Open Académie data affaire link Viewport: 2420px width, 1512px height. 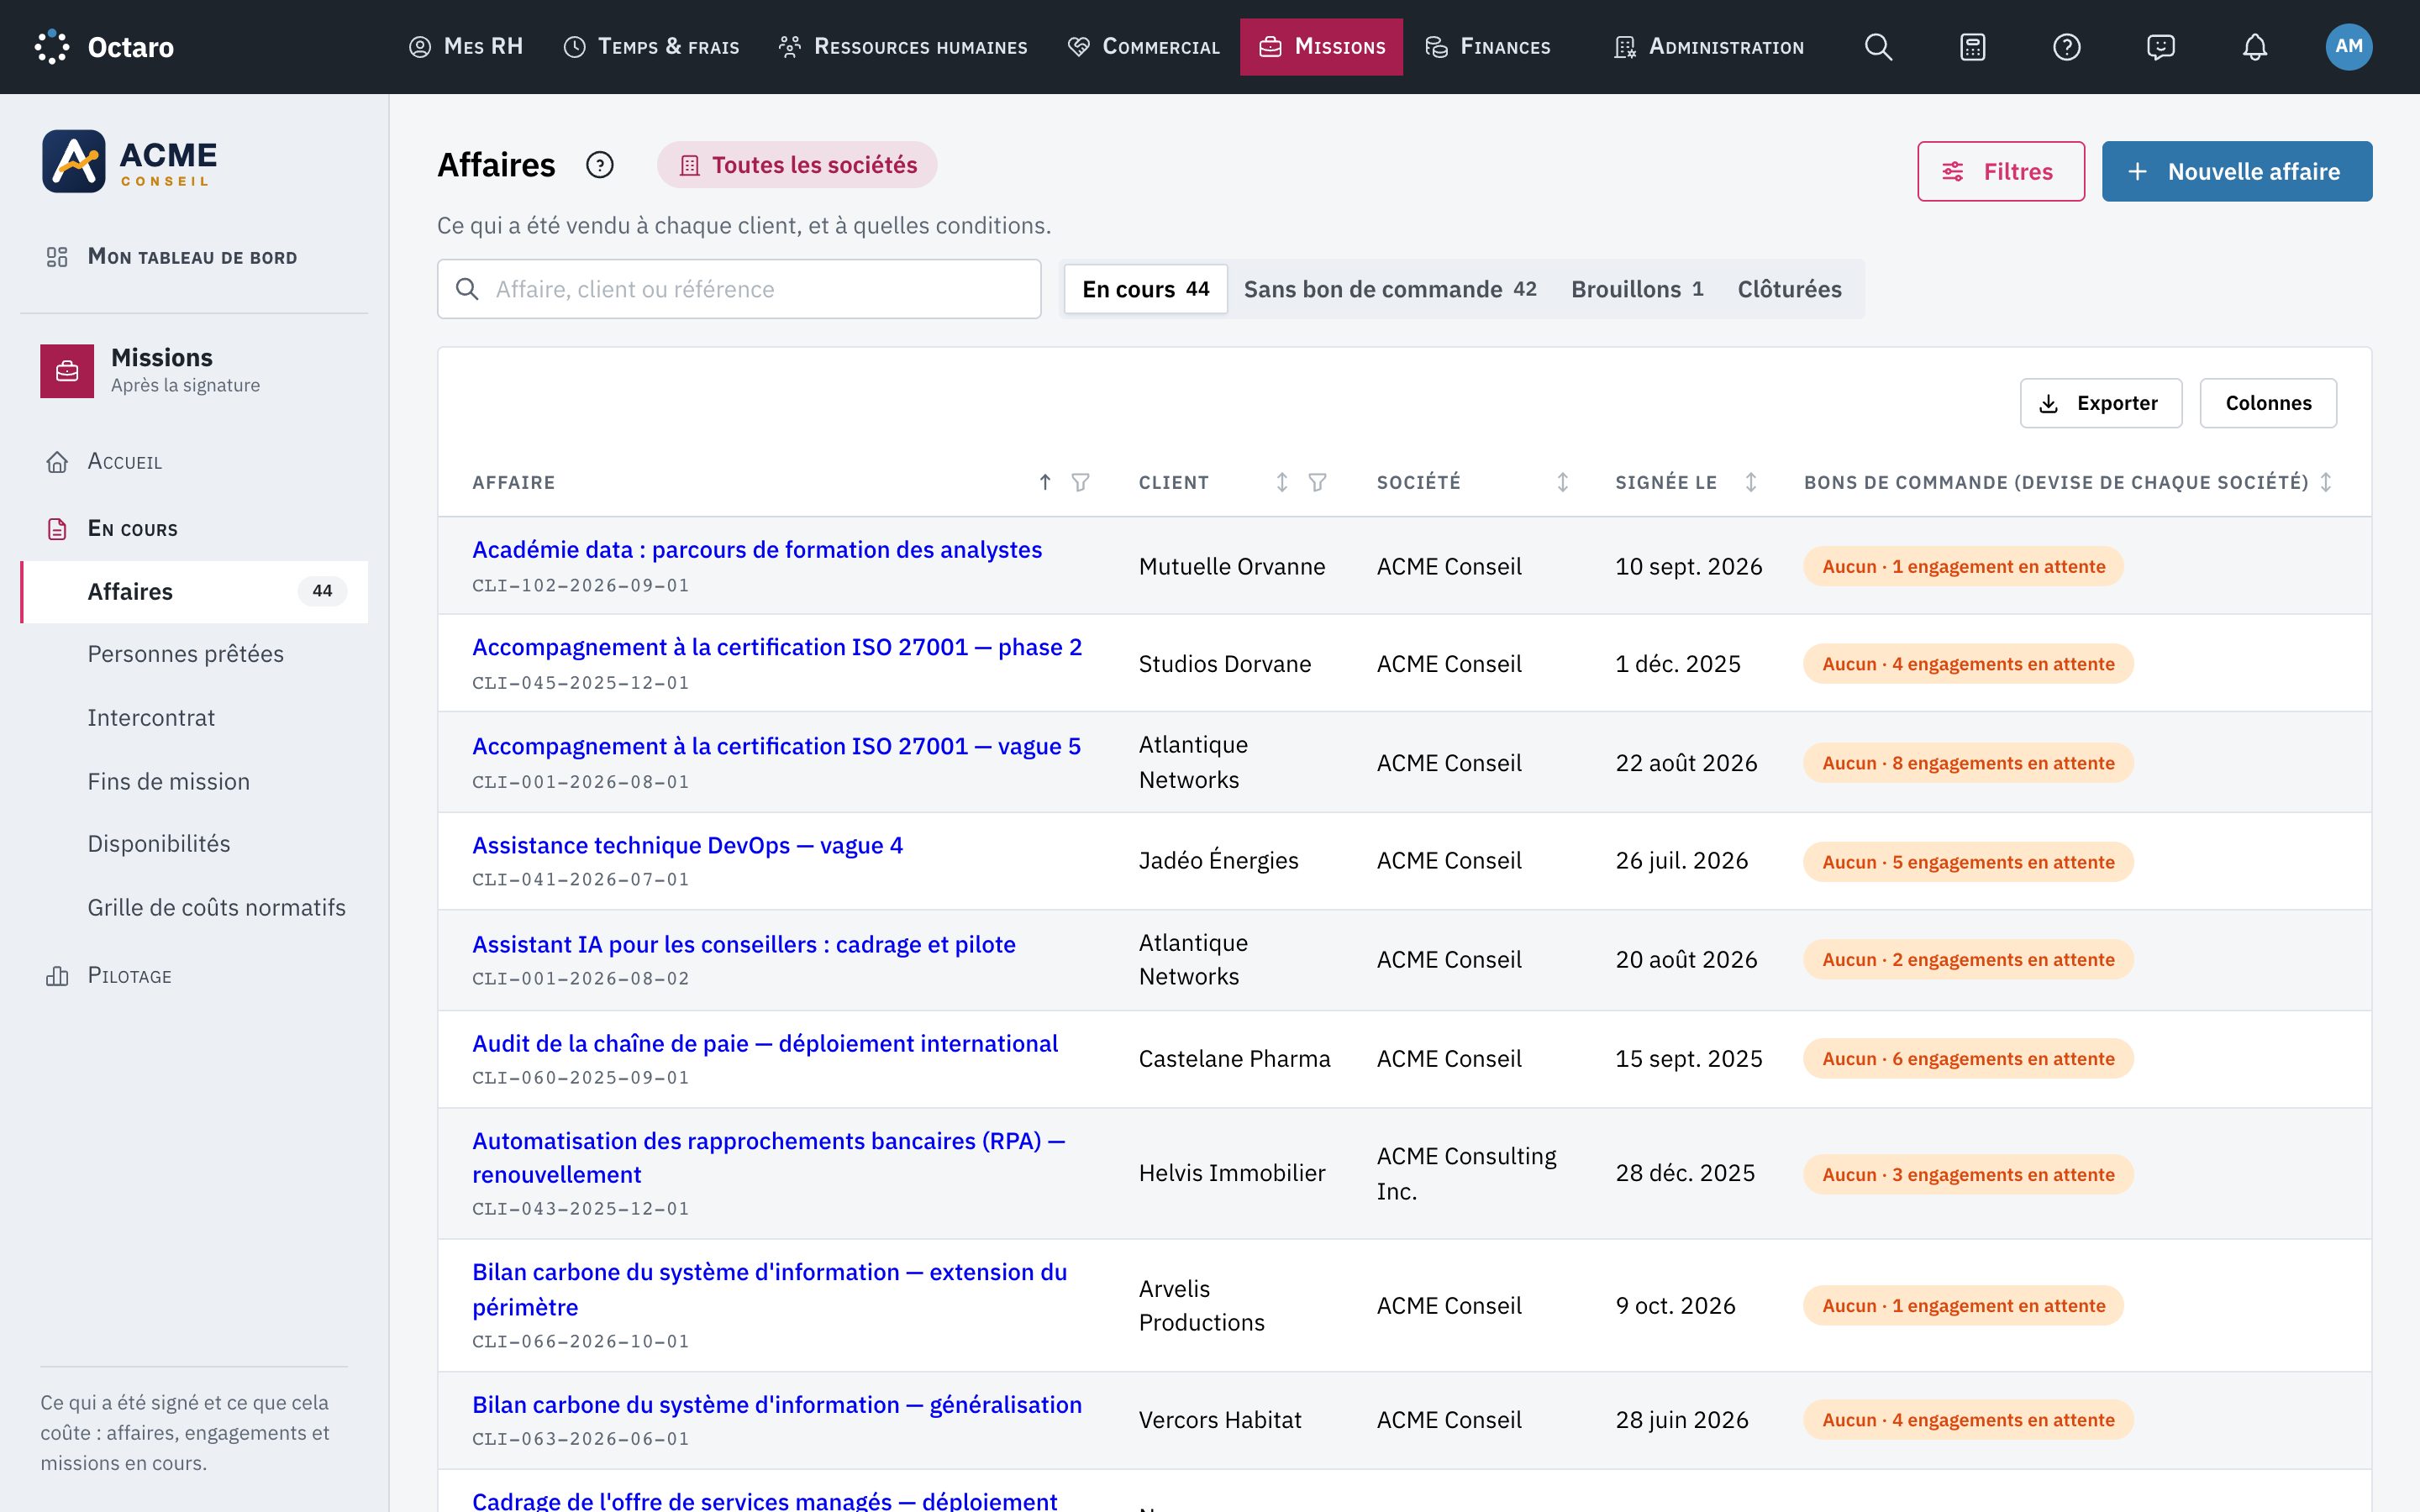click(x=757, y=550)
